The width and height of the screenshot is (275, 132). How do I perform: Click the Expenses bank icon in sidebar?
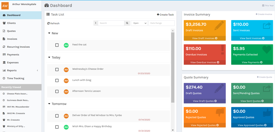4,62
